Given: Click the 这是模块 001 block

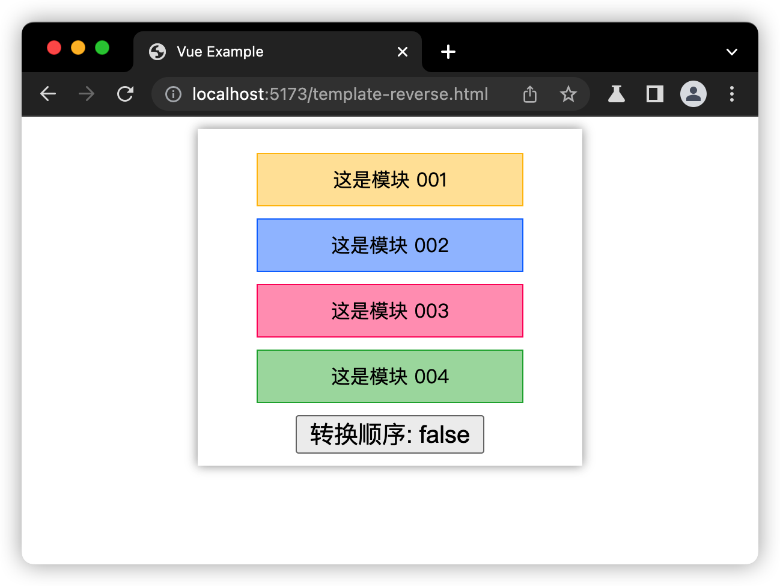Looking at the screenshot, I should [389, 179].
